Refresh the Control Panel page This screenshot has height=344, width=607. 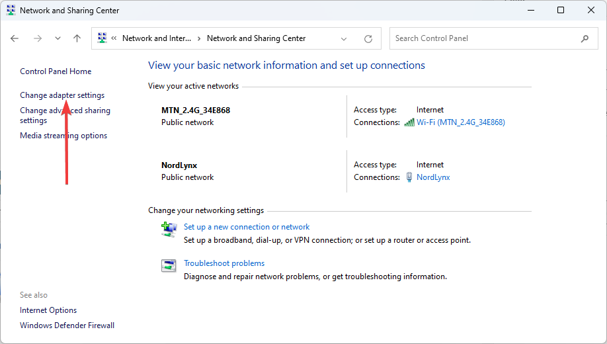368,38
